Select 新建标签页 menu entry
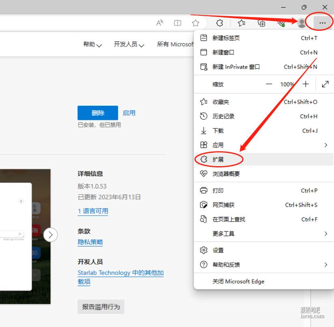 pyautogui.click(x=264, y=38)
